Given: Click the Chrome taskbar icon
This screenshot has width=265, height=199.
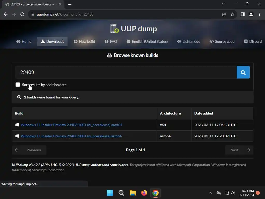Looking at the screenshot, I should coord(156,193).
